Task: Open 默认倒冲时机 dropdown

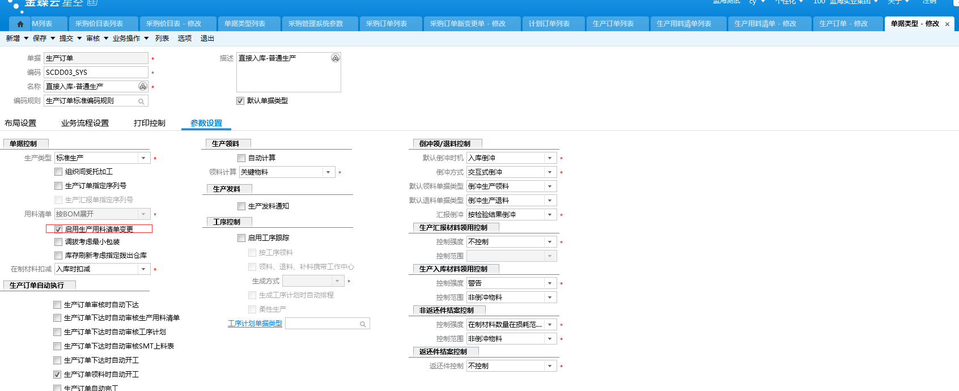Action: [x=550, y=158]
